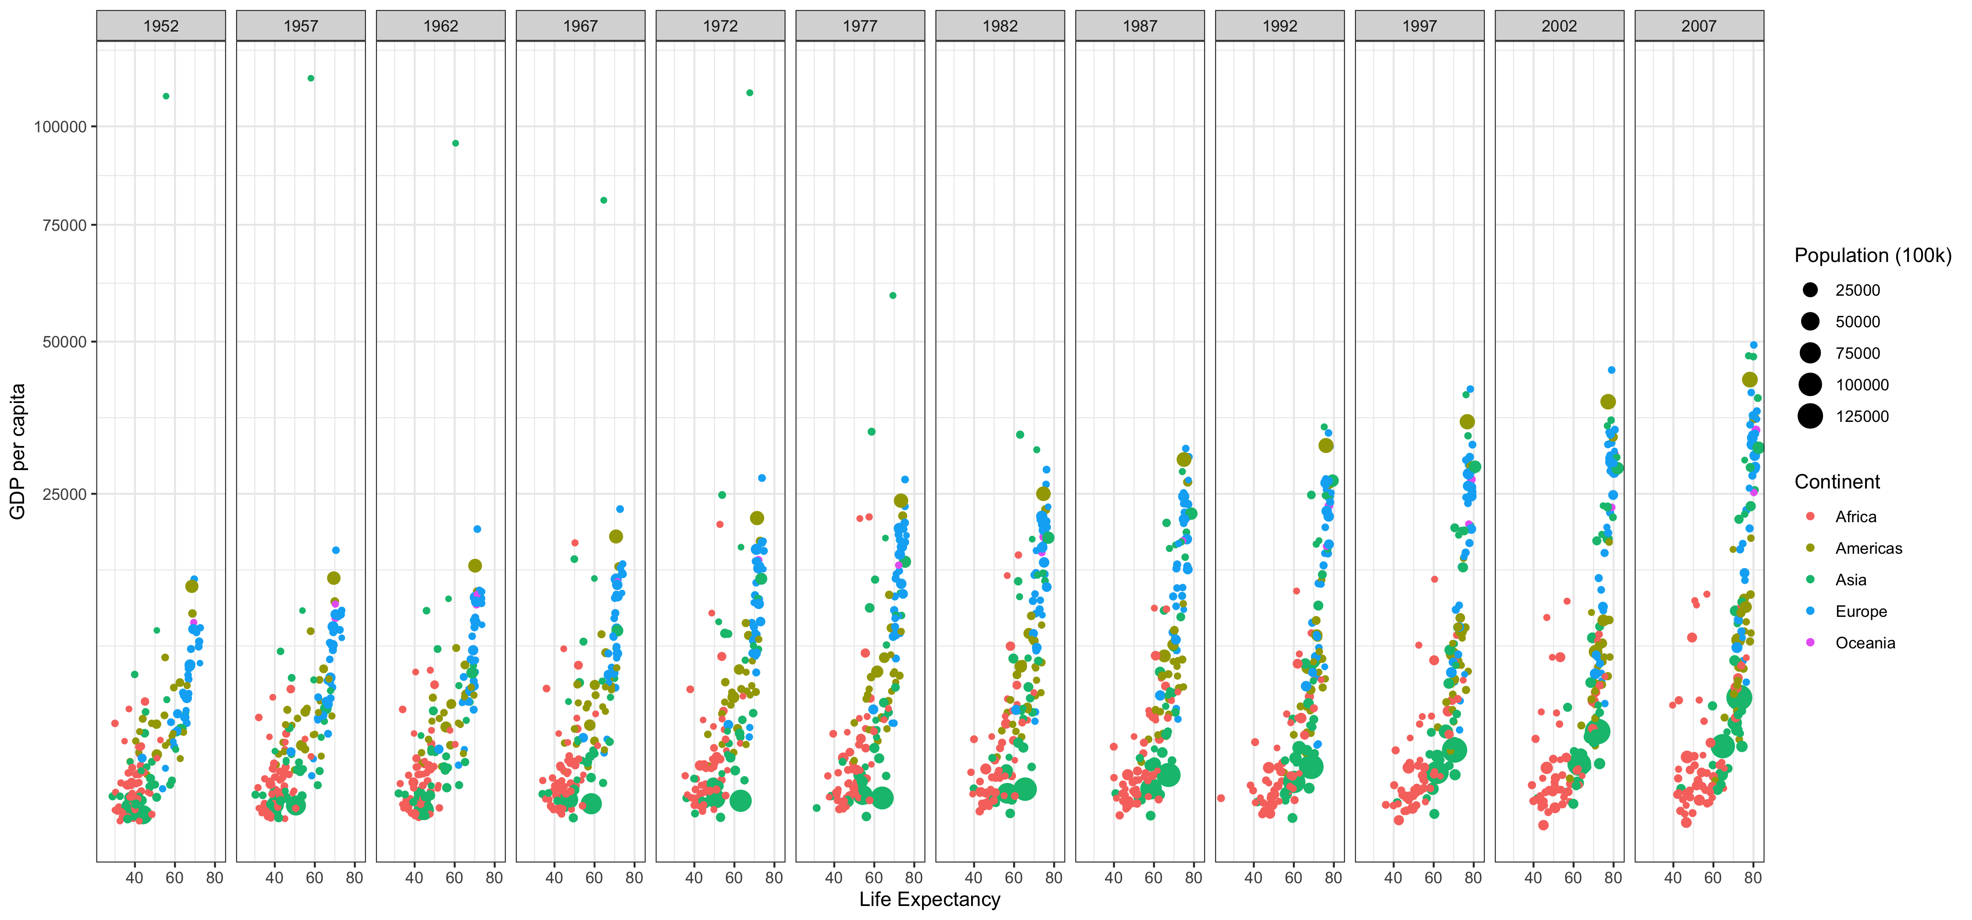Click the 50000 y-axis tick label
1972x920 pixels.
(x=65, y=342)
